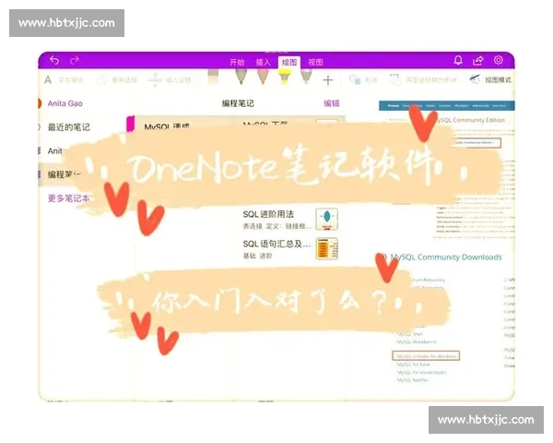Click the 编辑 edit button

[332, 103]
